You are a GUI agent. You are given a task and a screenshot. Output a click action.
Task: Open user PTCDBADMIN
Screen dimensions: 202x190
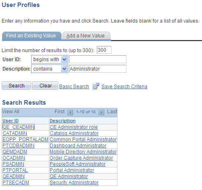(18, 146)
